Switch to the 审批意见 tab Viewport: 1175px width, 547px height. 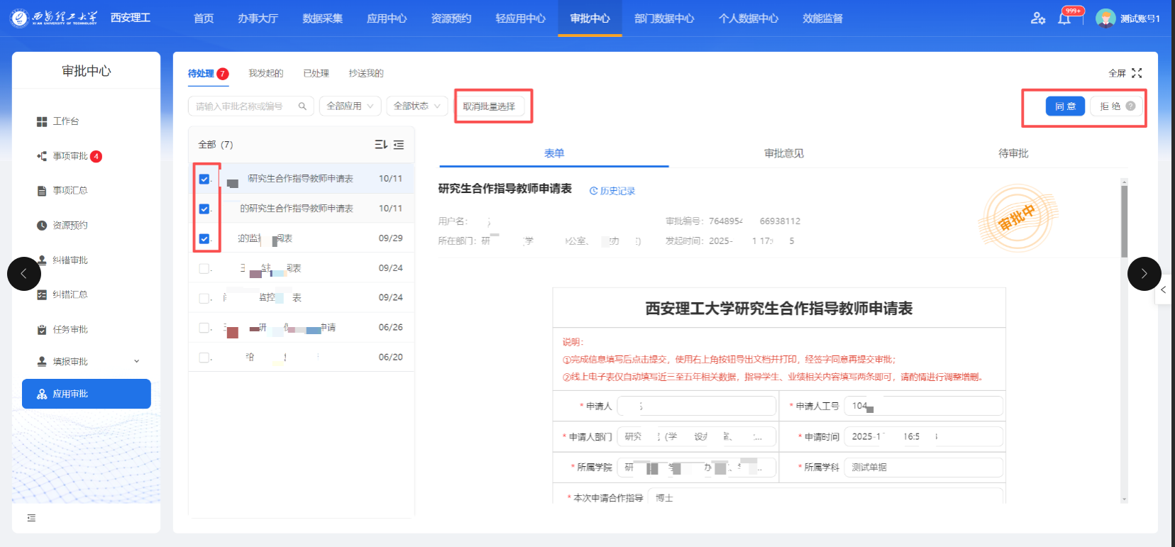(x=783, y=153)
